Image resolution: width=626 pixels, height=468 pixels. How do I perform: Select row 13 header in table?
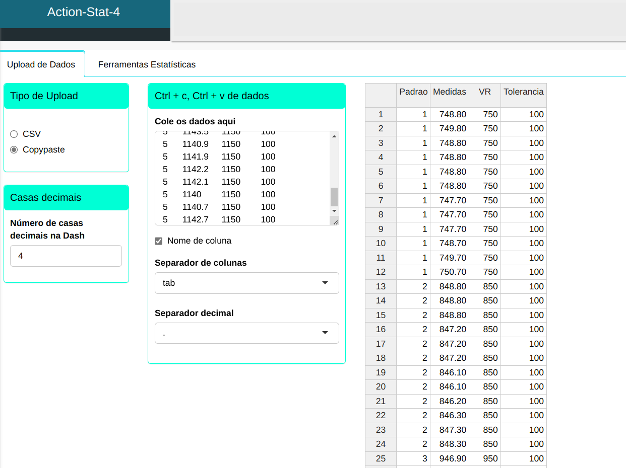[381, 286]
